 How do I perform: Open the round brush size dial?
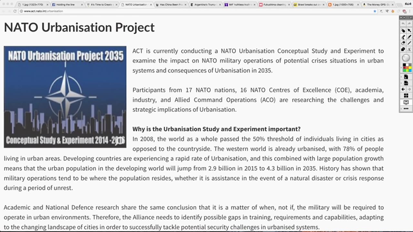pos(406,58)
